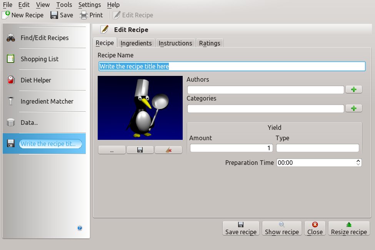Click the Resize recipe button

[349, 228]
